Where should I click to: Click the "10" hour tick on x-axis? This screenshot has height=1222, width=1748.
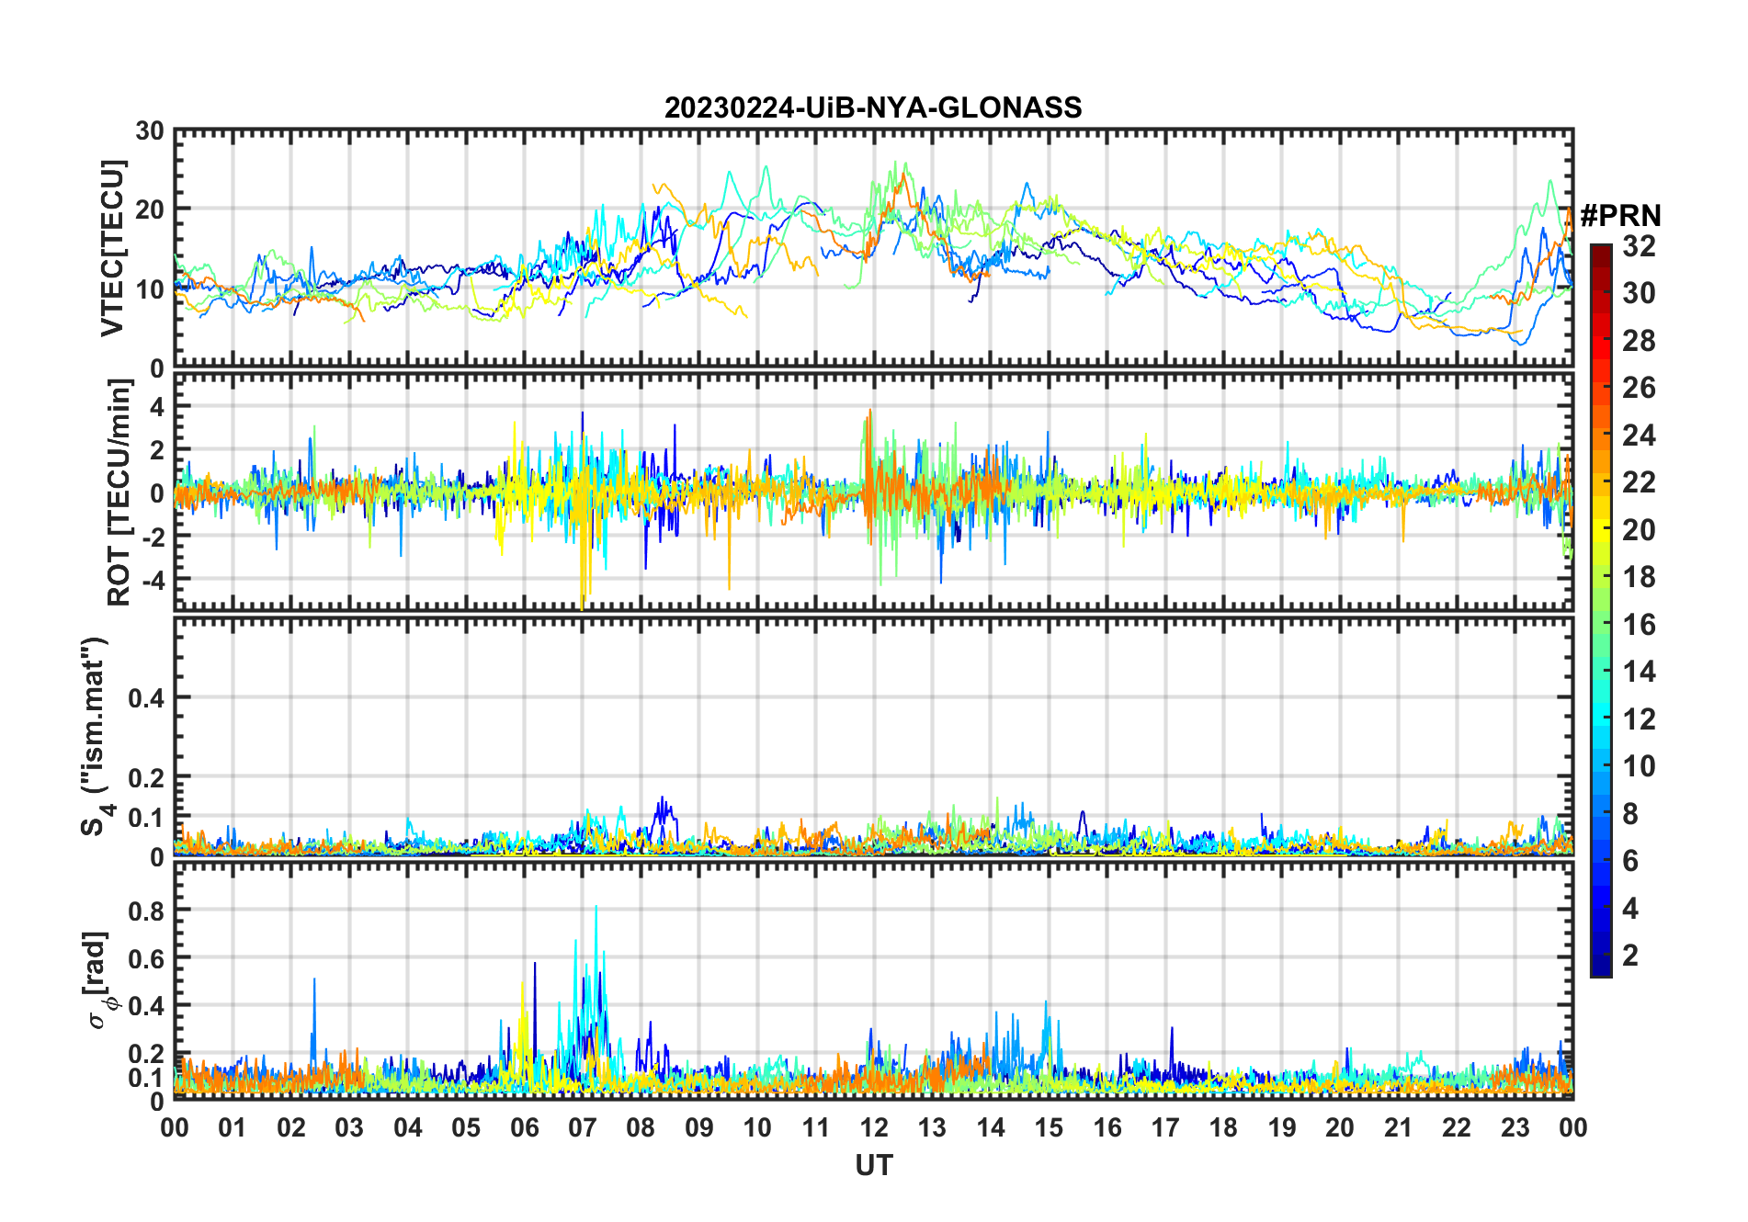tap(757, 1127)
